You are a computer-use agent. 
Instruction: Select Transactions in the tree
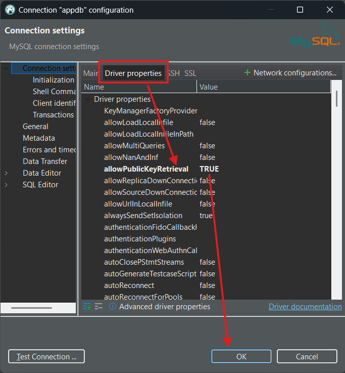pos(53,115)
